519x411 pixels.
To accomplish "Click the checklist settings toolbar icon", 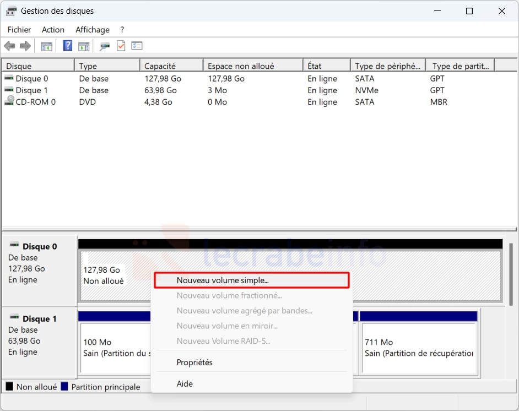I will (x=137, y=46).
